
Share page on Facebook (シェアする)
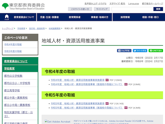[124, 51]
